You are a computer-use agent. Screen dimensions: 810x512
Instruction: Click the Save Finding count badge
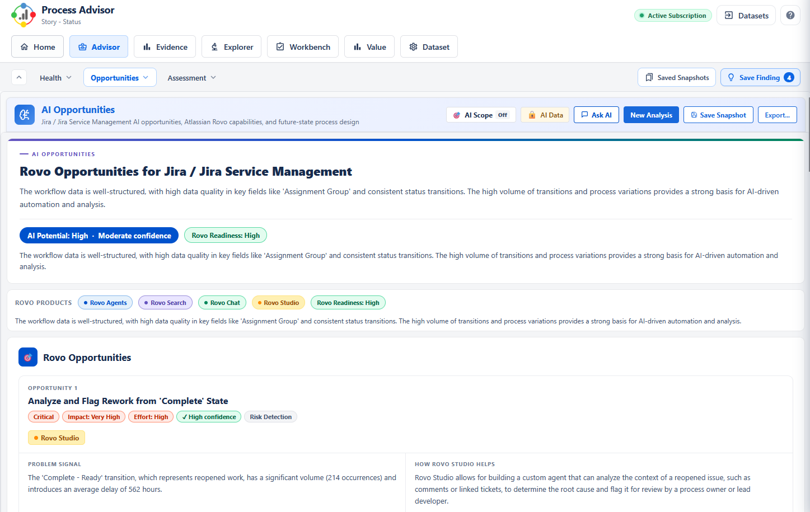click(789, 78)
